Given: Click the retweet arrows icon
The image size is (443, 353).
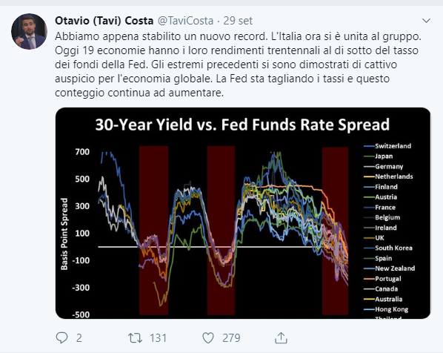Looking at the screenshot, I should (x=135, y=338).
